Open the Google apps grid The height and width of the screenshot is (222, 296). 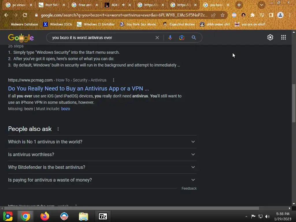(x=283, y=37)
